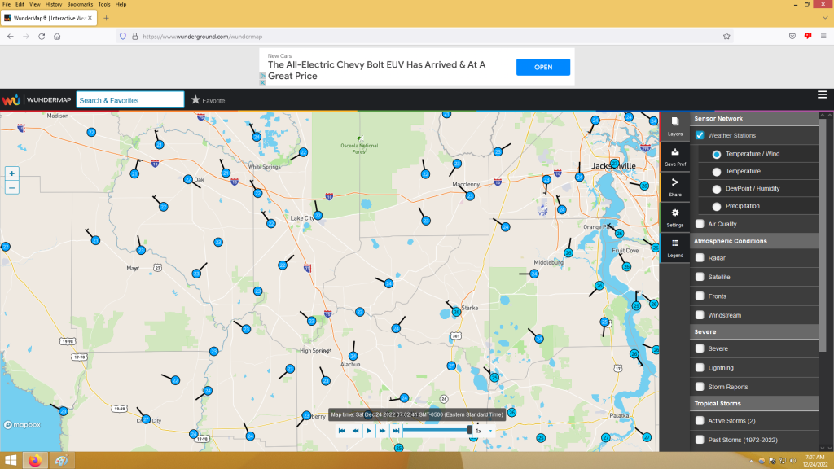Go to Firefox home page

[57, 36]
